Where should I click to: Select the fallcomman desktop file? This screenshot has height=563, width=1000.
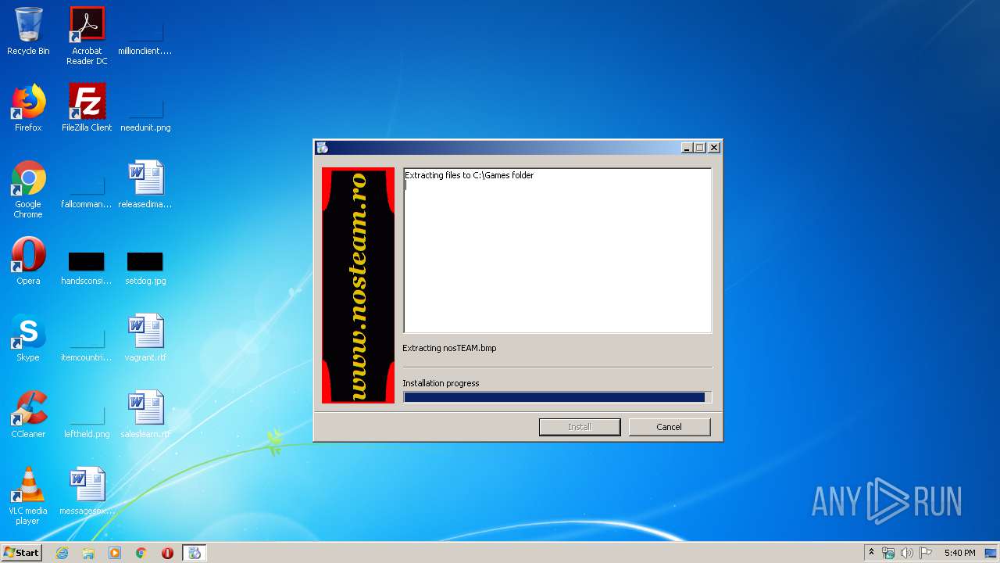[x=87, y=189]
